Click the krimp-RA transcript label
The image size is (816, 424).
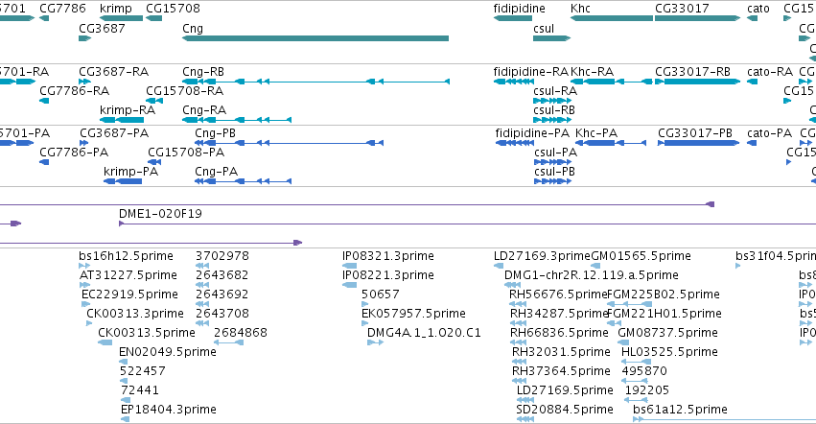[x=128, y=110]
